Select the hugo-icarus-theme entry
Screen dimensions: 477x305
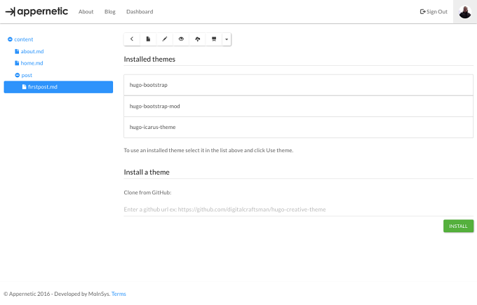click(x=298, y=127)
